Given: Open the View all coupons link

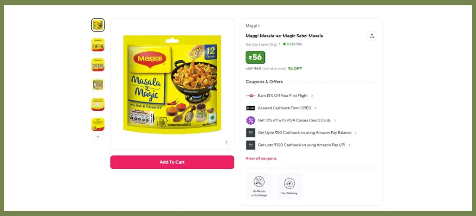Looking at the screenshot, I should (x=261, y=159).
